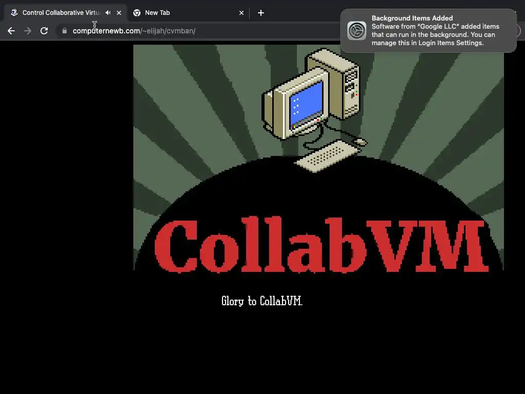The height and width of the screenshot is (394, 525).
Task: Click the Chrome favicon on New Tab
Action: pos(136,13)
